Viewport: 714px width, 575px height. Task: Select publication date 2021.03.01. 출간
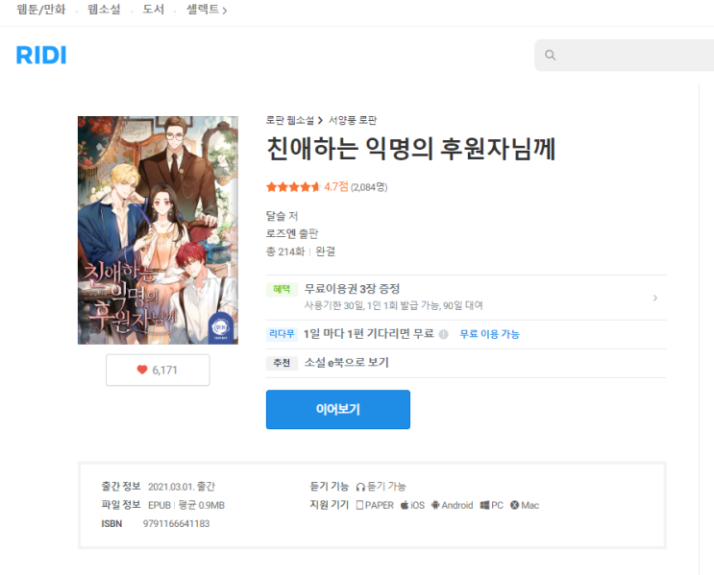coord(182,487)
